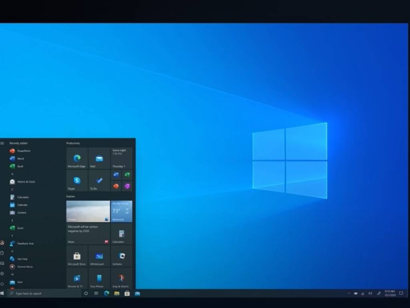Open Microsoft Store from the taskbar
This screenshot has height=308, width=410.
pyautogui.click(x=127, y=293)
